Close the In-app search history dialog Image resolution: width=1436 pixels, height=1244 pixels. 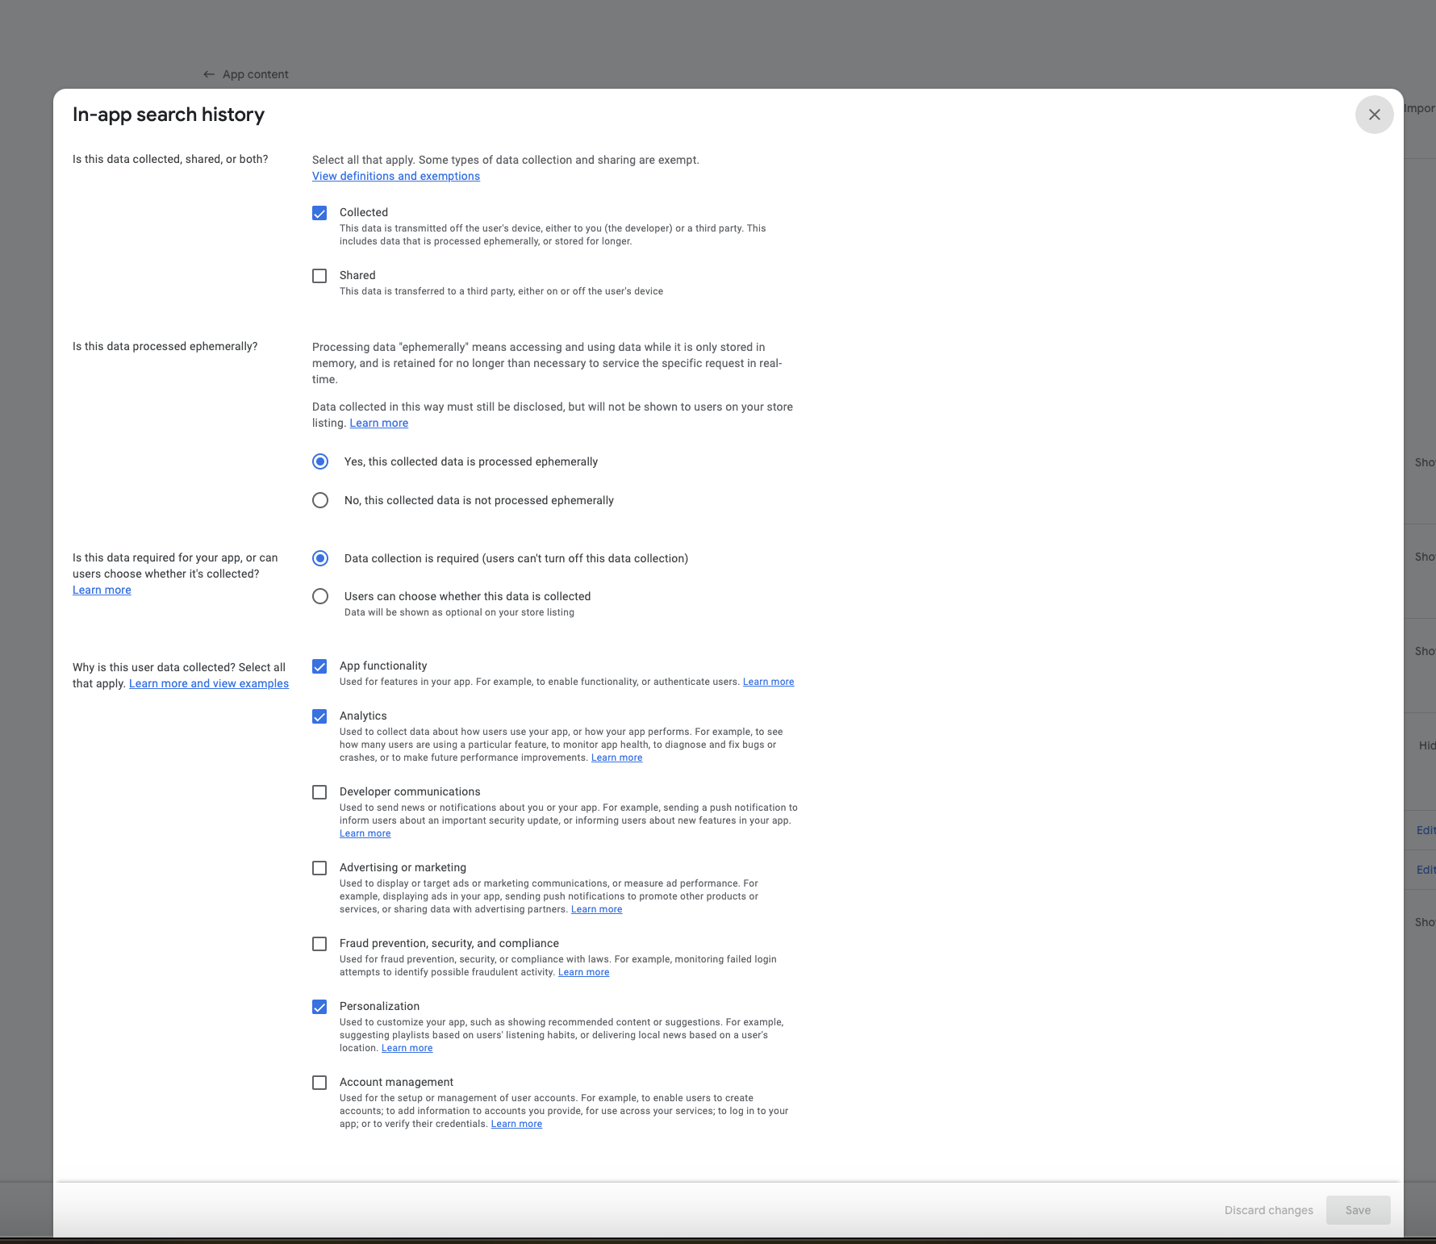pos(1375,115)
